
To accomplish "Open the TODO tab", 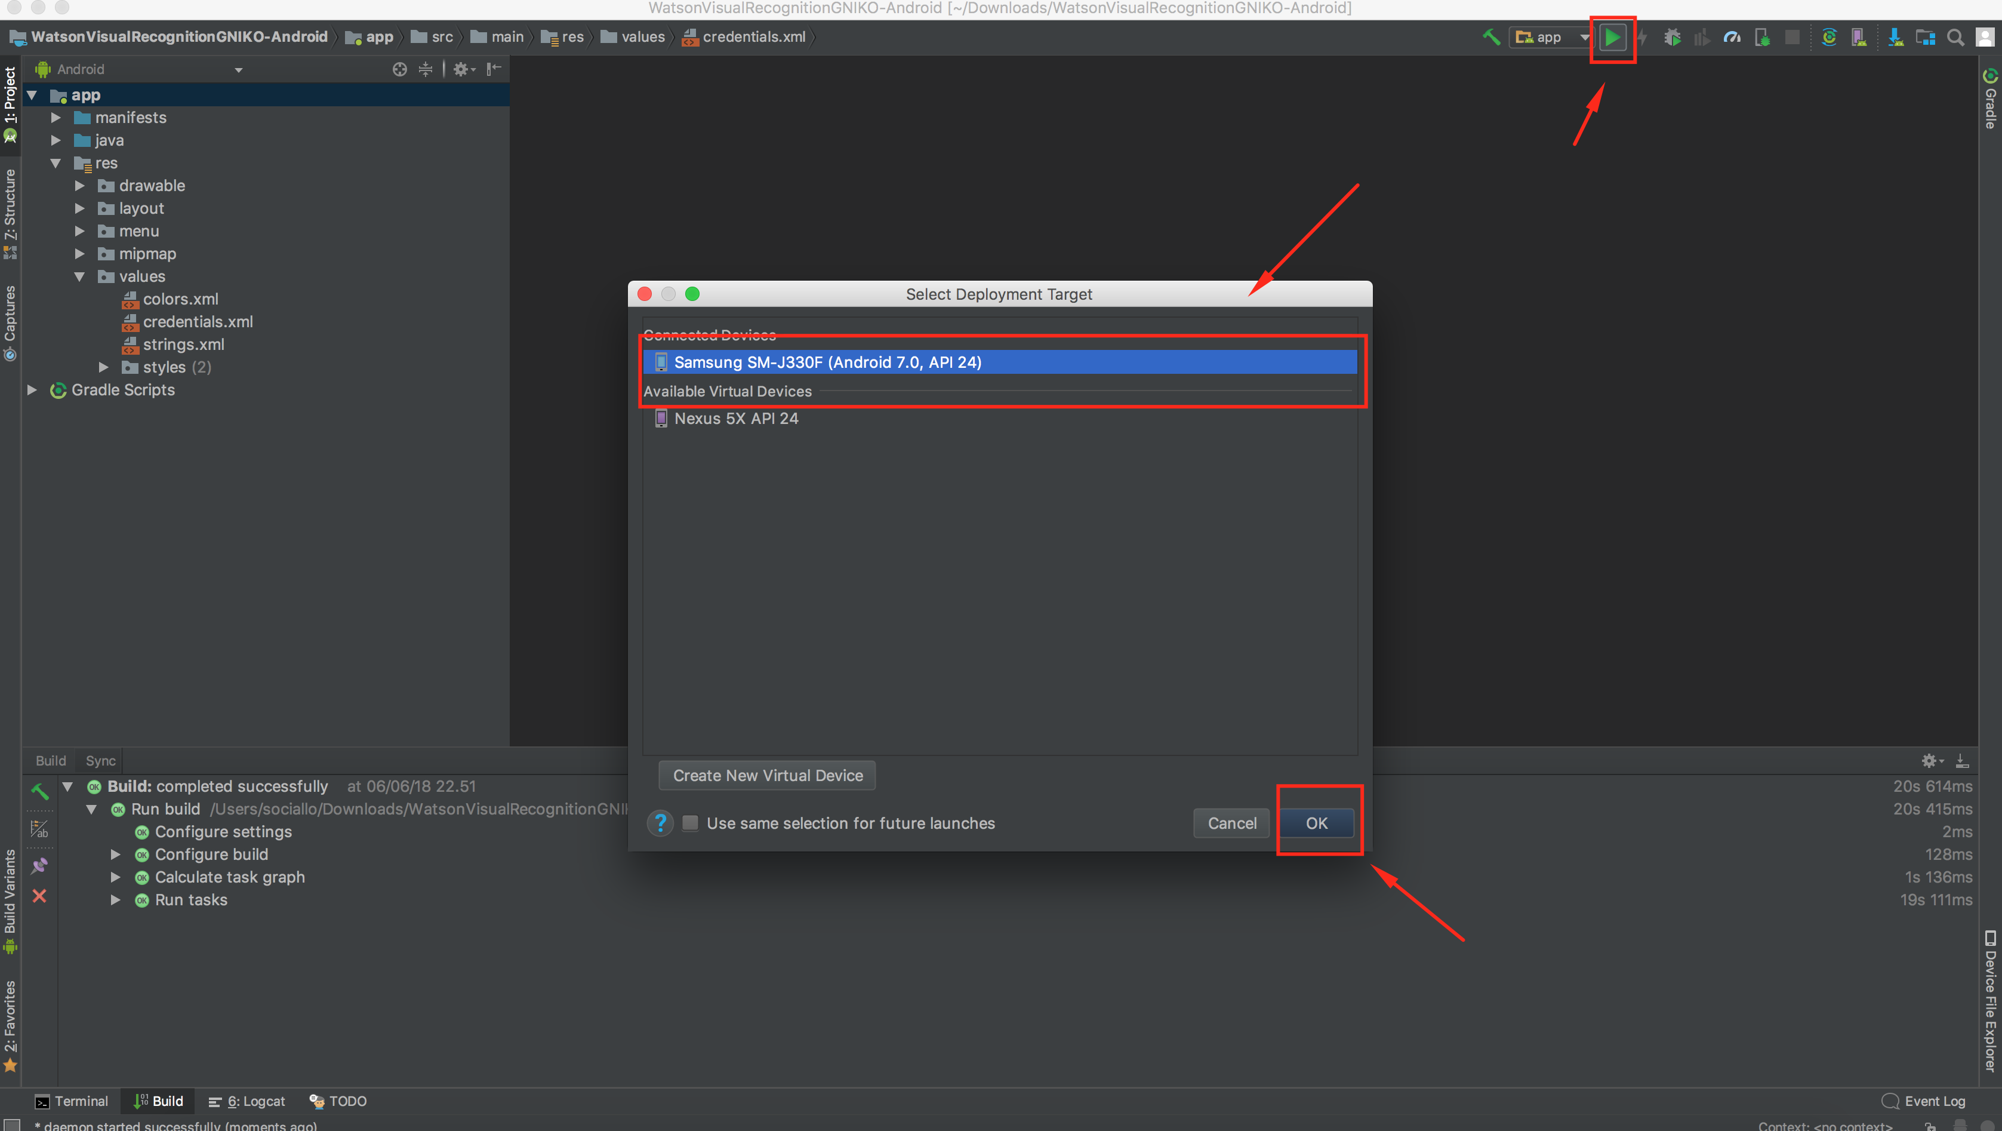I will pyautogui.click(x=338, y=1101).
